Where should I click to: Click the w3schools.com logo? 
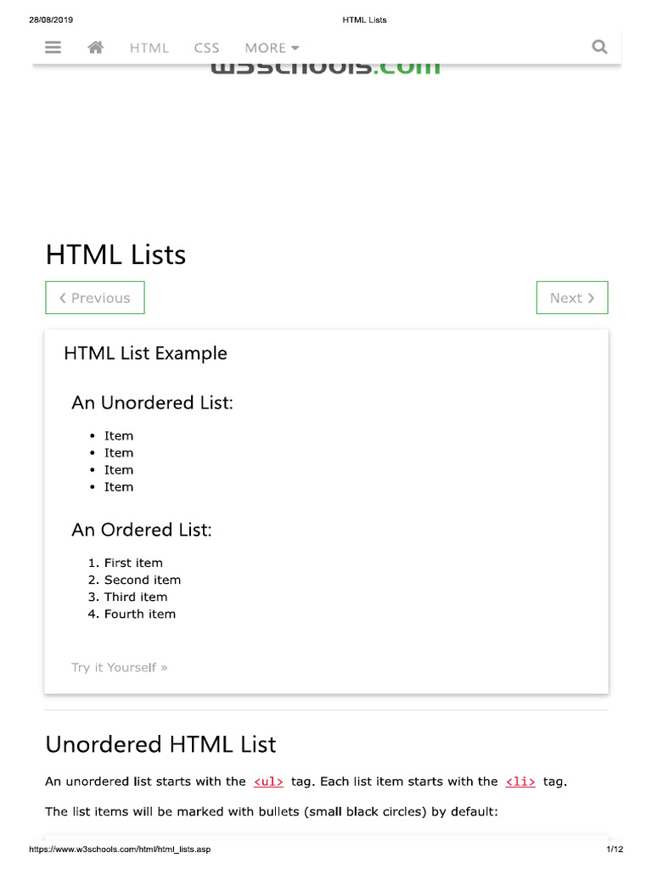point(325,68)
